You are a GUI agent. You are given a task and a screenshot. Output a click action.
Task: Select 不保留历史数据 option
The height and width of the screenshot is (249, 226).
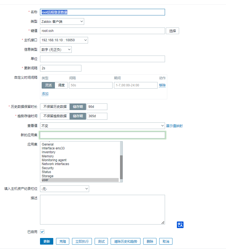(55, 107)
